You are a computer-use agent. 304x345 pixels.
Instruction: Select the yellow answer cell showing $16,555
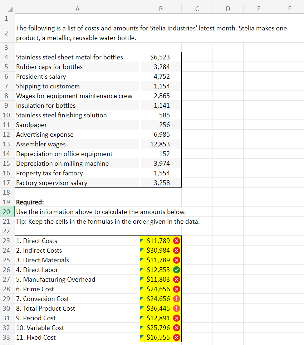click(161, 337)
